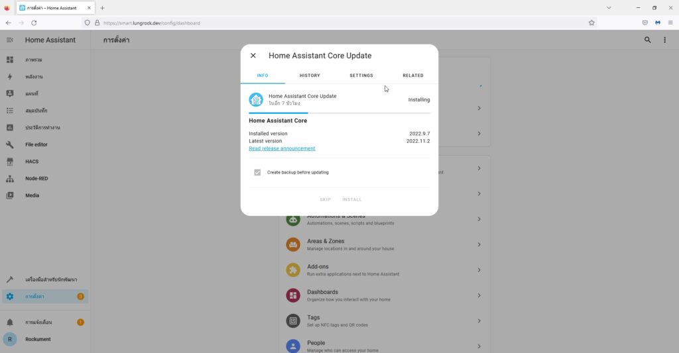Click the Areas & Zones sofa icon
The height and width of the screenshot is (353, 679).
click(x=293, y=244)
